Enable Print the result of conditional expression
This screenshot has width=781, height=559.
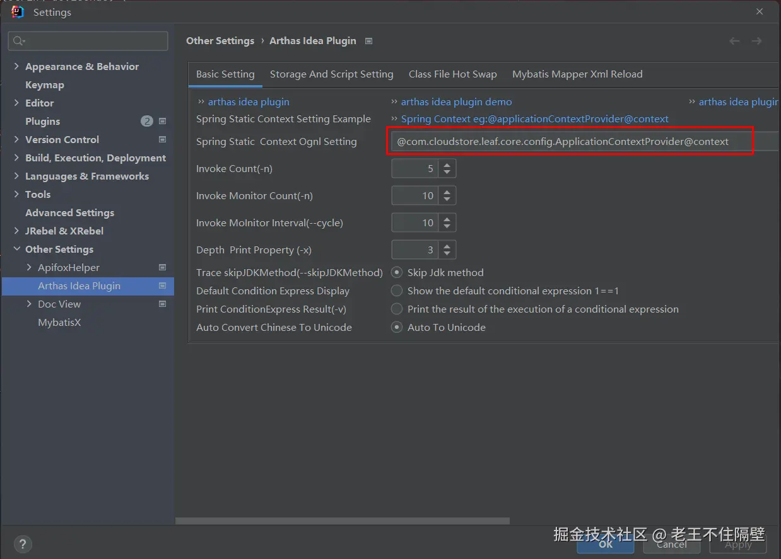tap(397, 309)
